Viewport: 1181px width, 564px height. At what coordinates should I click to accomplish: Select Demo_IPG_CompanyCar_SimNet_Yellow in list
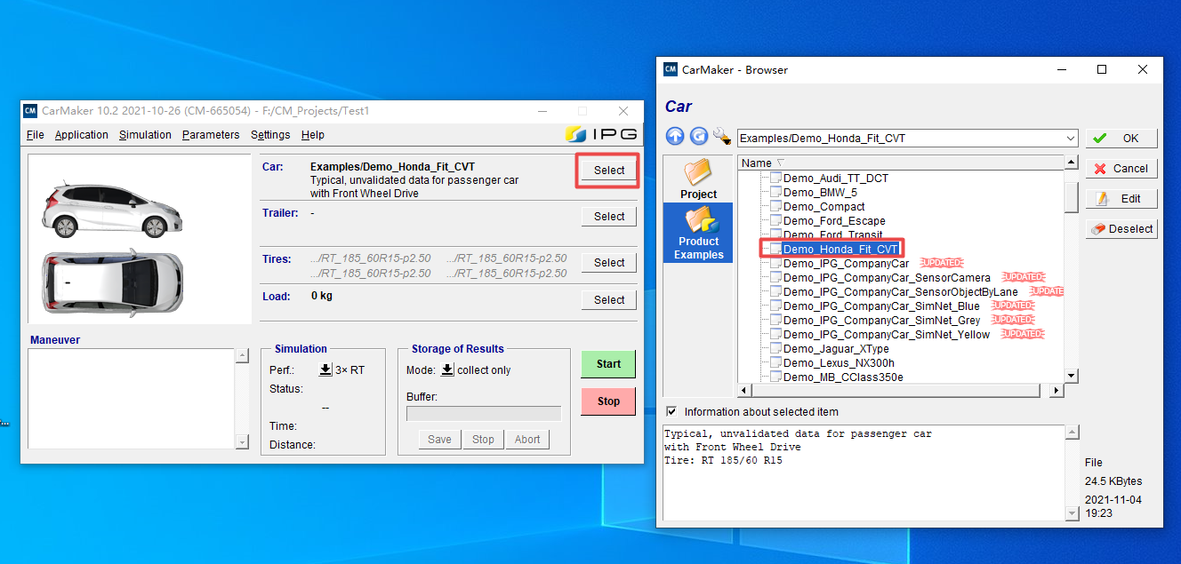pyautogui.click(x=886, y=334)
